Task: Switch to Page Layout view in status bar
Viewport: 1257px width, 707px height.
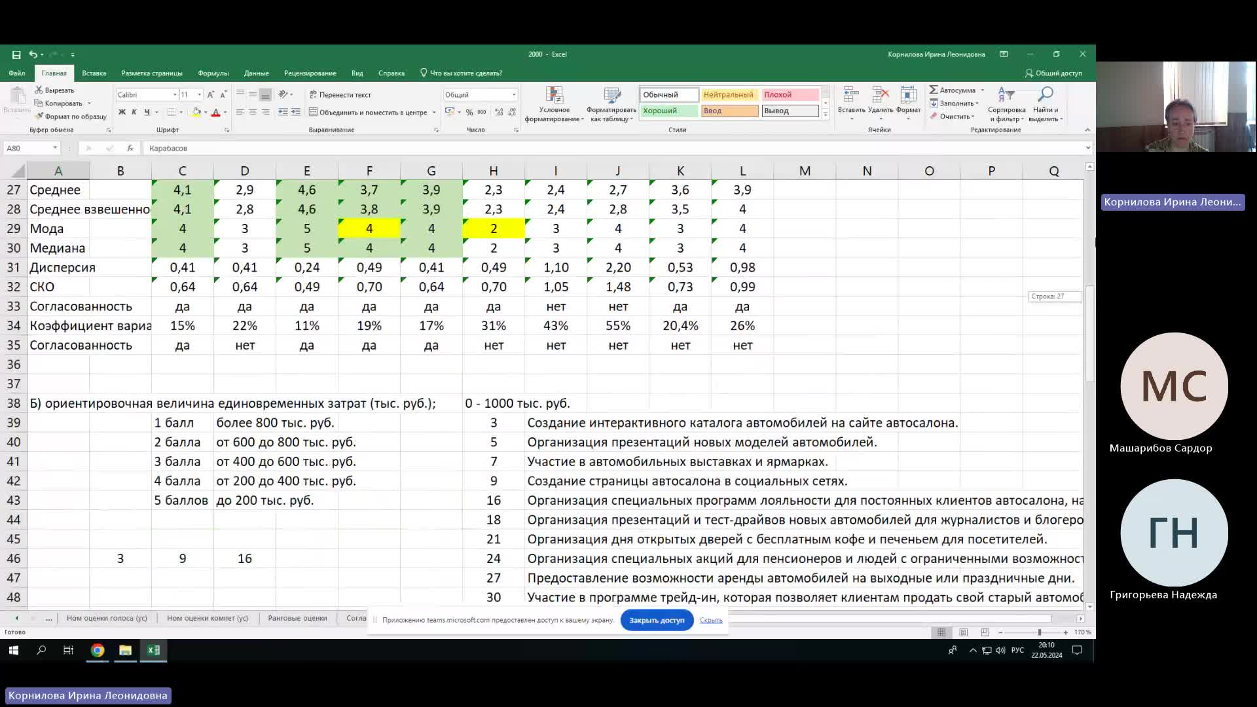Action: [963, 632]
